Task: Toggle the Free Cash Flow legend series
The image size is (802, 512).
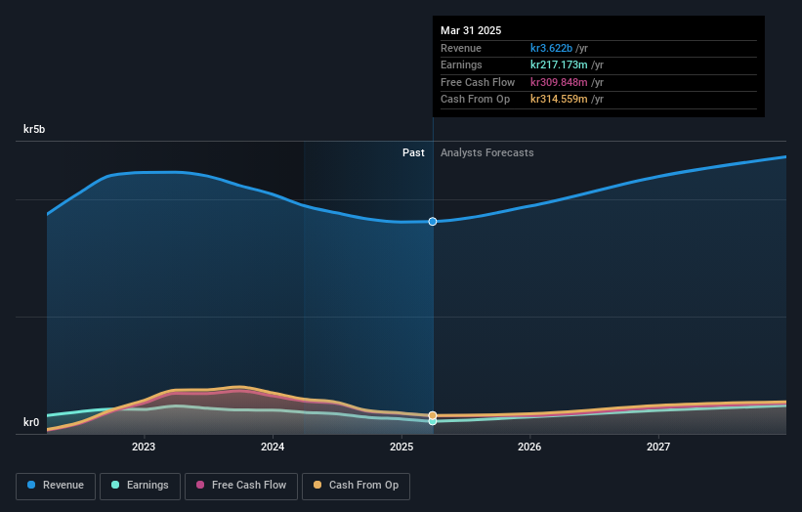Action: (241, 486)
